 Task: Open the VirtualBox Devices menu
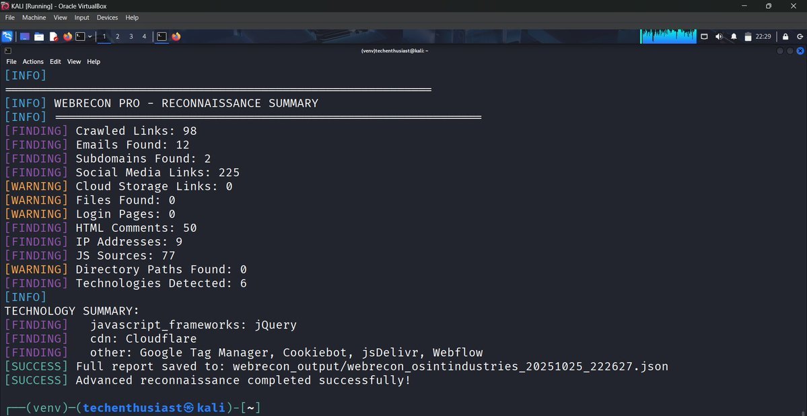[x=107, y=17]
